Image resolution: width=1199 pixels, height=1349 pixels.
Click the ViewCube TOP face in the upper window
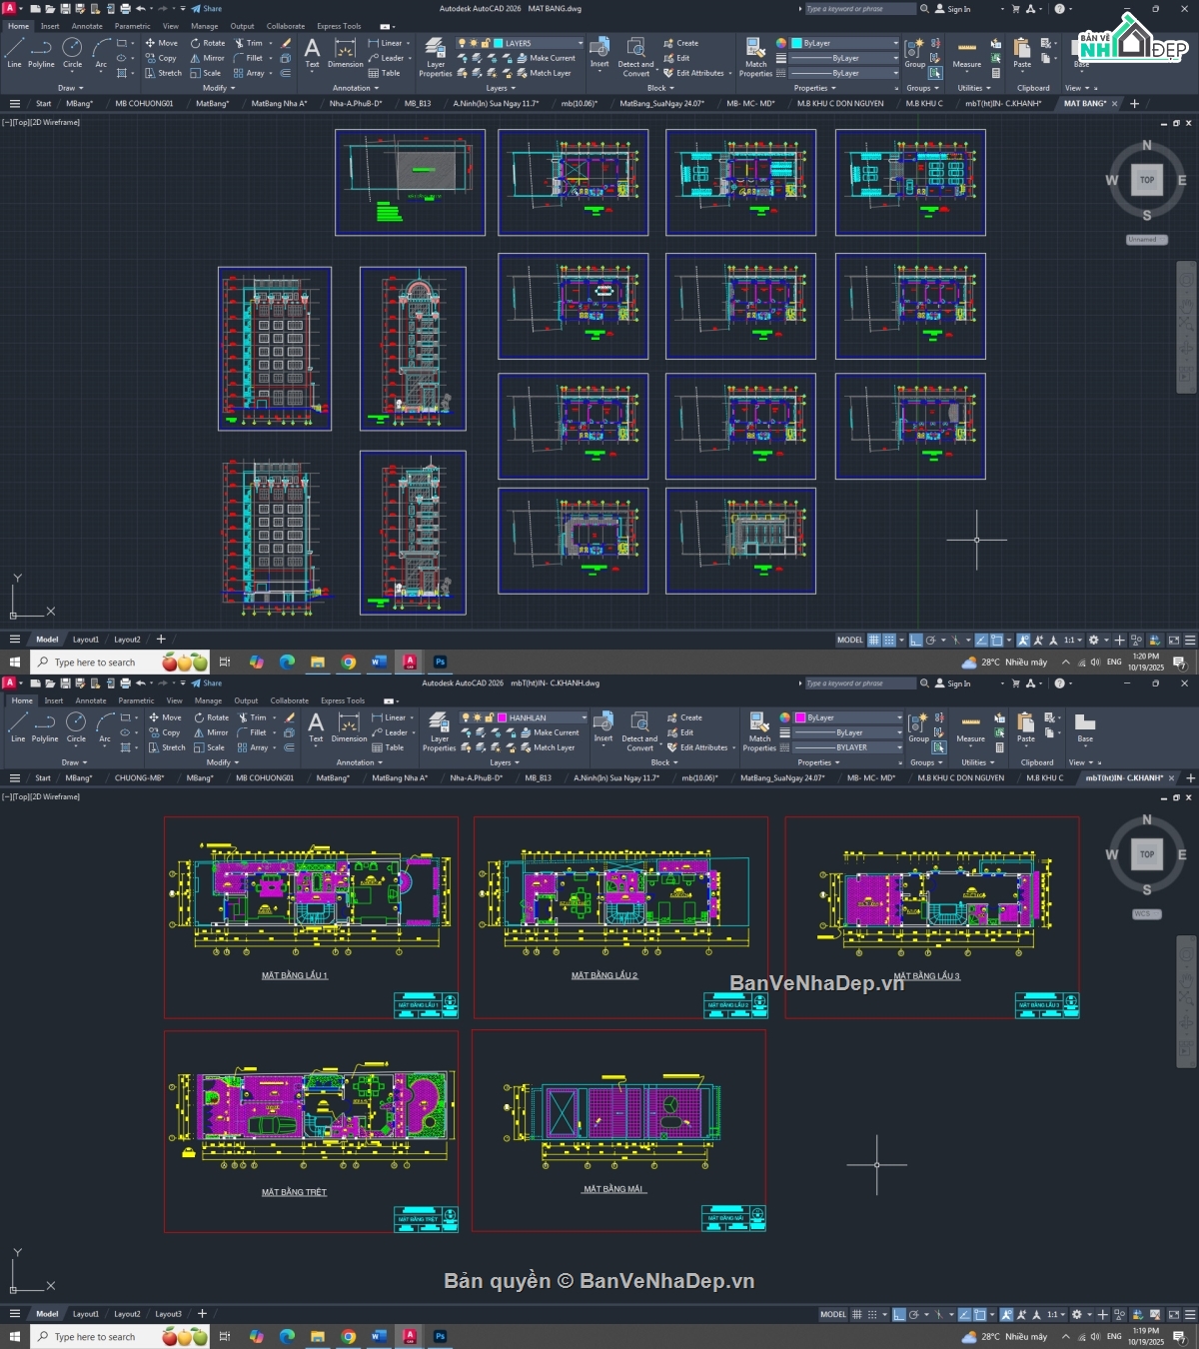pyautogui.click(x=1146, y=180)
